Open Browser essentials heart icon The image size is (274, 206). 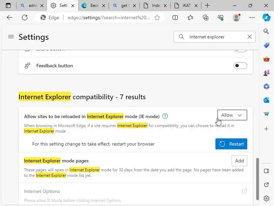click(221, 18)
